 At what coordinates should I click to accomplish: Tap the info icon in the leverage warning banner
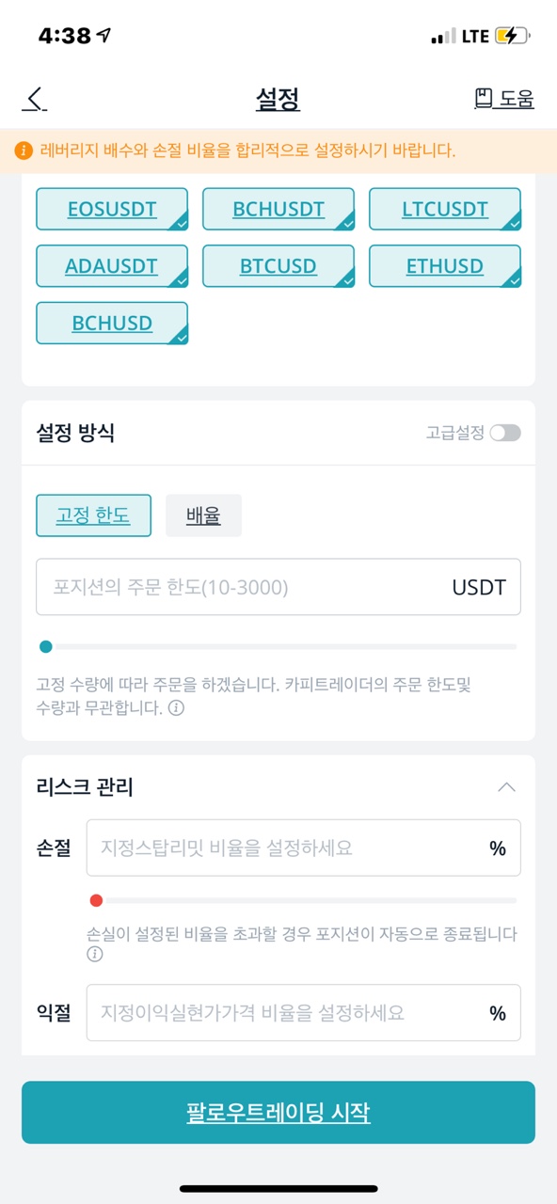22,150
